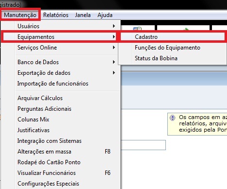Open Status da Bobina
227x189 pixels.
tap(173, 58)
